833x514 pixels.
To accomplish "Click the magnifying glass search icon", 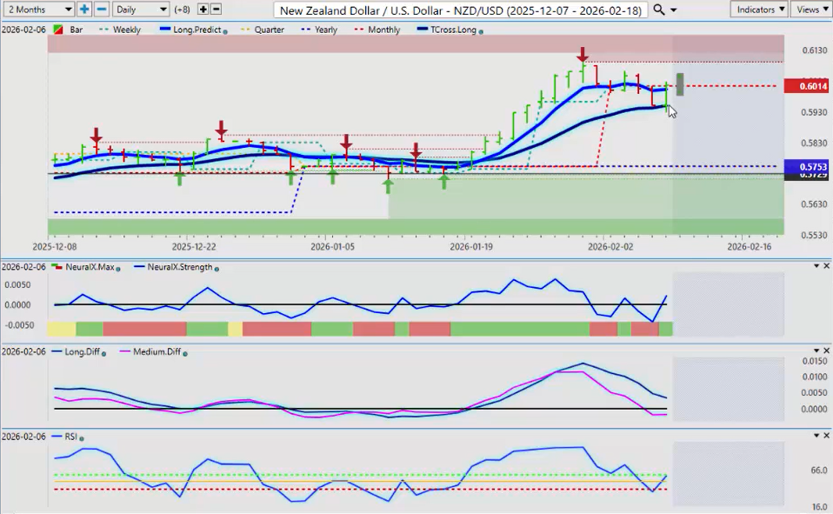I will (x=659, y=10).
